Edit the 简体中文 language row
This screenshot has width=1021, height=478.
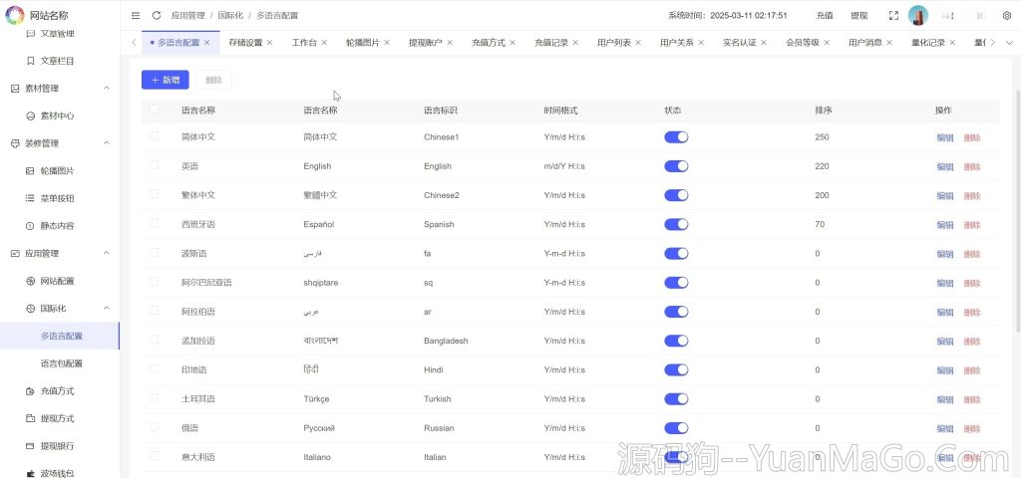(x=945, y=137)
